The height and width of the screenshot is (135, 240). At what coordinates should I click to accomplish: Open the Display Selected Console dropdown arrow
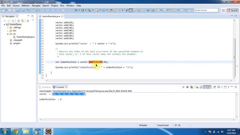tap(222, 87)
